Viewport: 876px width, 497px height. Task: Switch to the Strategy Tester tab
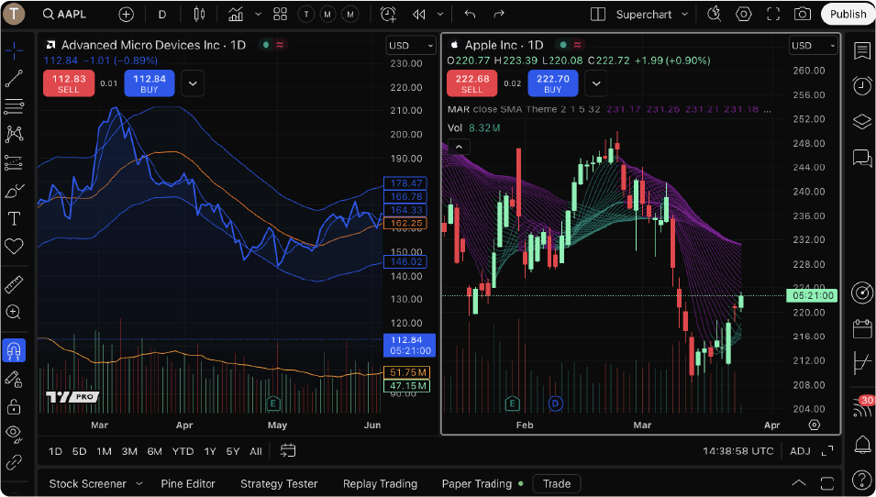(279, 483)
